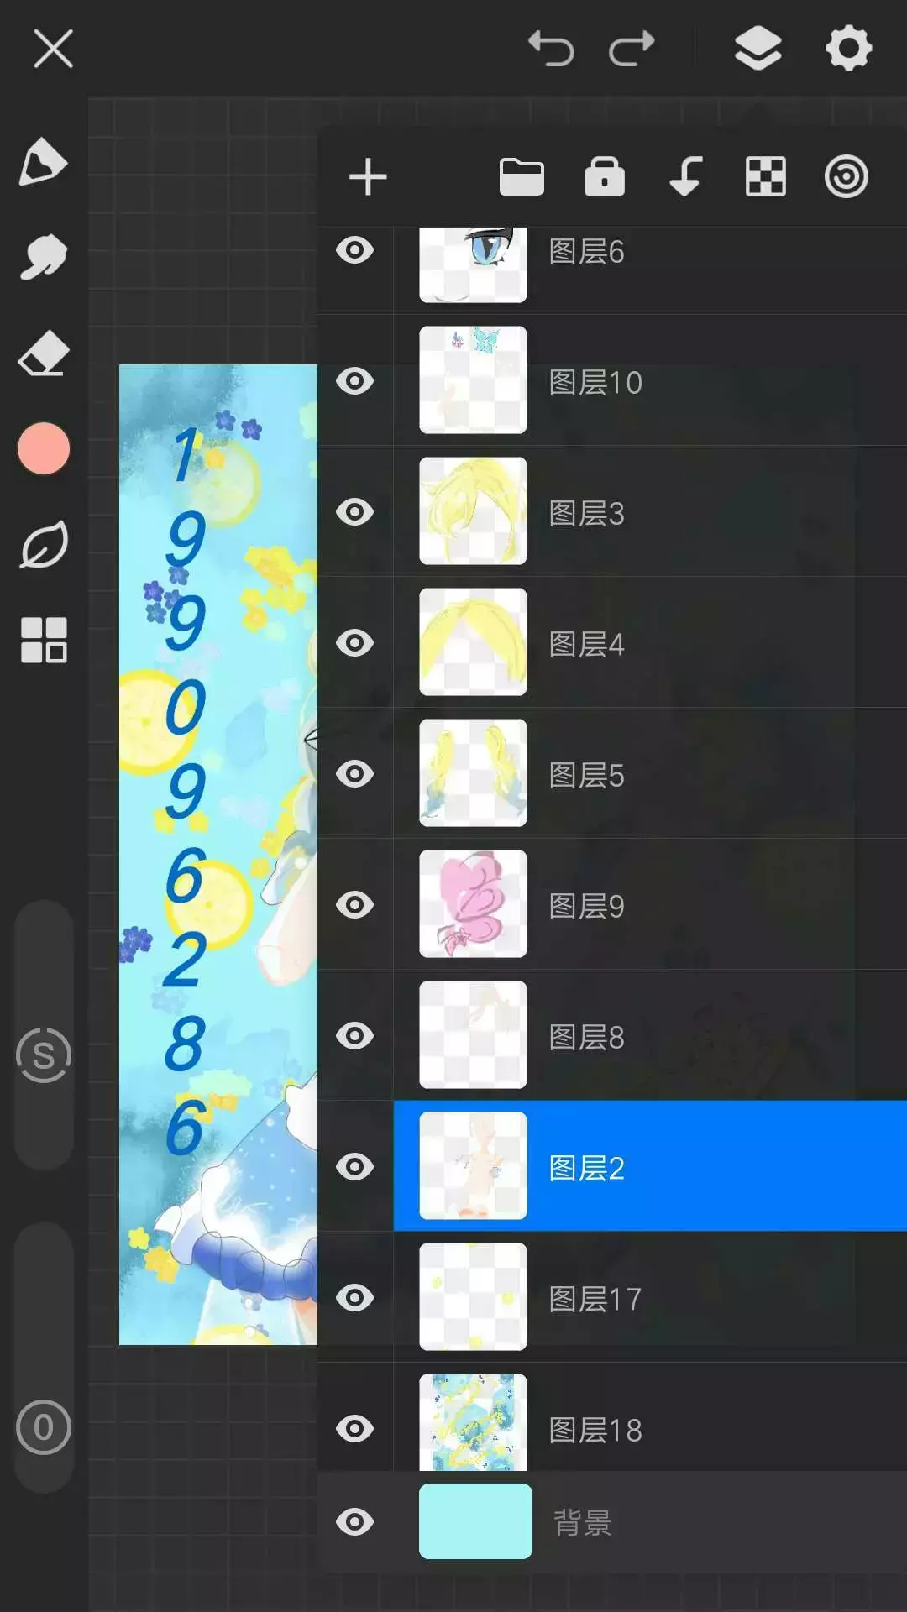The image size is (907, 1612).
Task: Select layer 图层9
Action: click(650, 905)
